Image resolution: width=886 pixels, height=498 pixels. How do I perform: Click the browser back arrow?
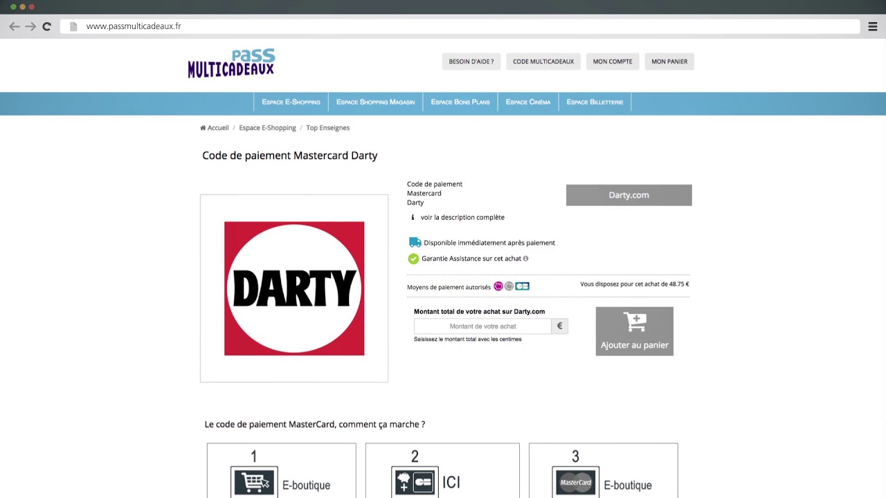tap(15, 26)
